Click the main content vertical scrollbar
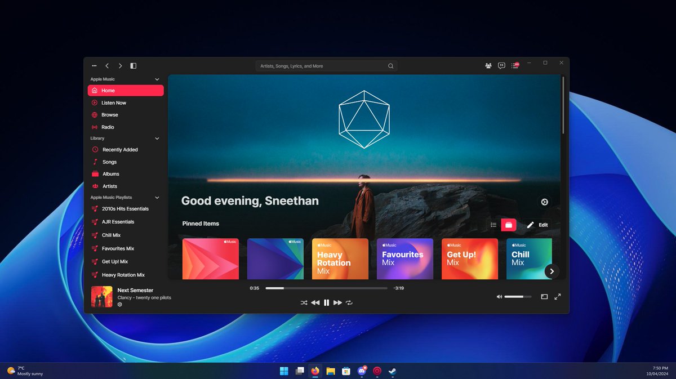This screenshot has width=676, height=379. [563, 105]
